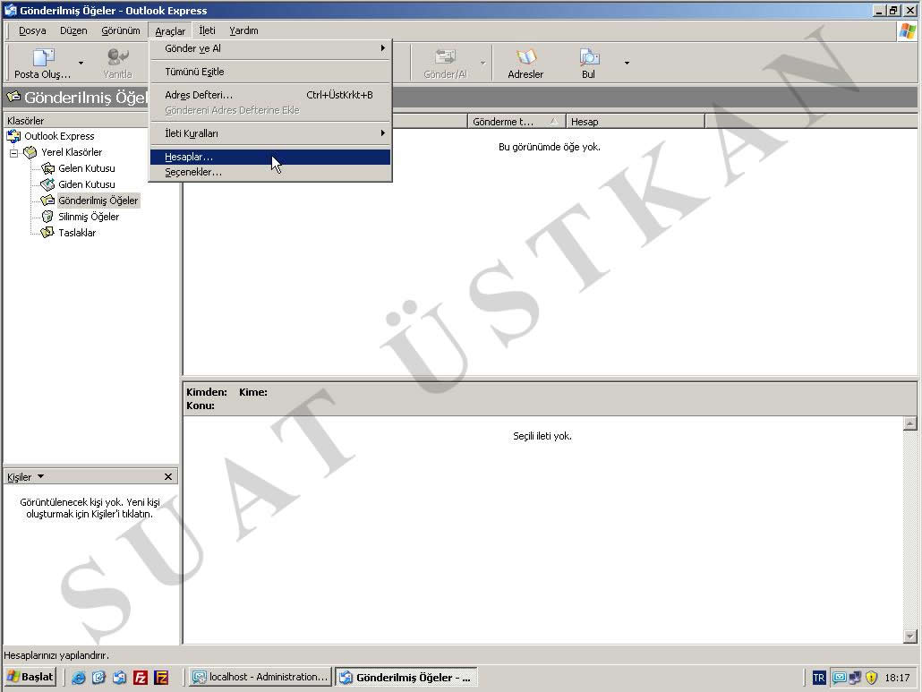This screenshot has width=922, height=692.
Task: Open the İleti menu
Action: tap(207, 30)
